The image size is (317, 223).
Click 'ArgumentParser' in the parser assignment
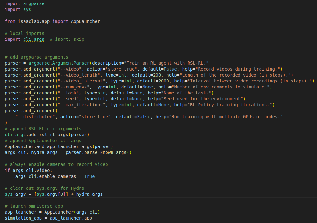[71, 63]
